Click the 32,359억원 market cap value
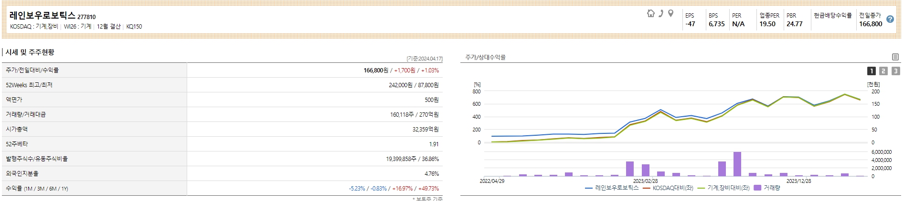The width and height of the screenshot is (904, 201). pos(425,130)
